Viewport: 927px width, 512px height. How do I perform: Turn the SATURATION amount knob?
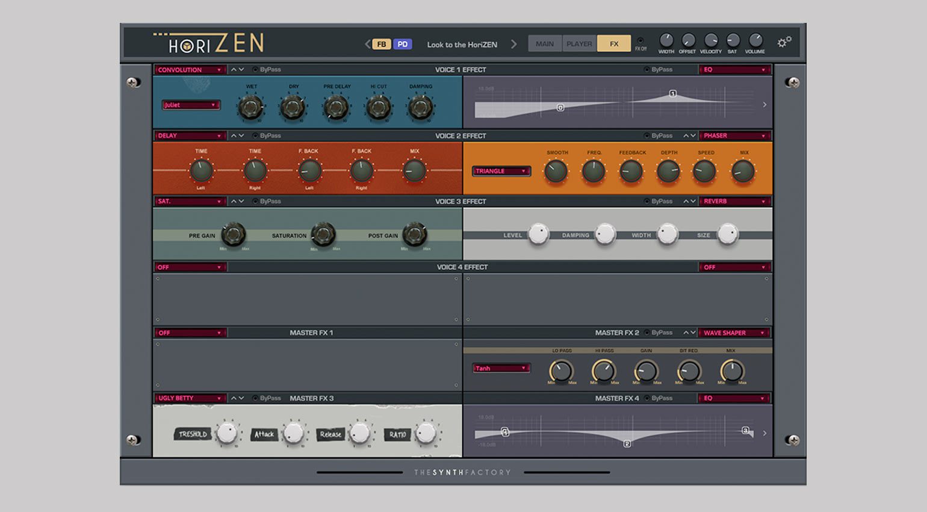323,234
